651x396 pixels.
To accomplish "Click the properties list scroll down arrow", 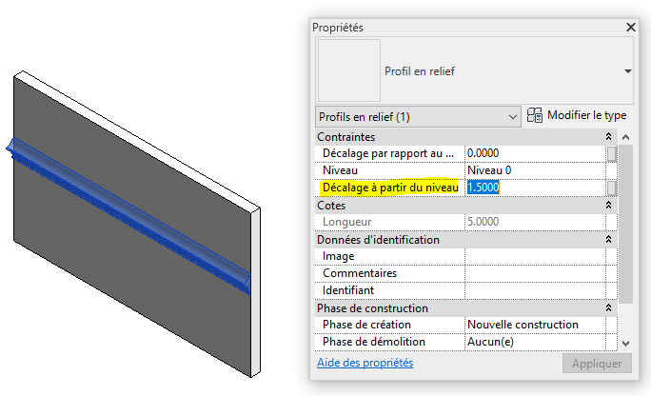I will [625, 343].
